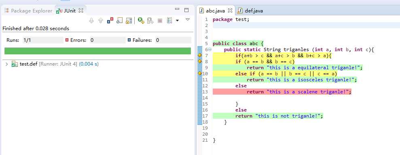Click the 'this is not triganle!' return line
The height and width of the screenshot is (155, 400).
click(279, 116)
